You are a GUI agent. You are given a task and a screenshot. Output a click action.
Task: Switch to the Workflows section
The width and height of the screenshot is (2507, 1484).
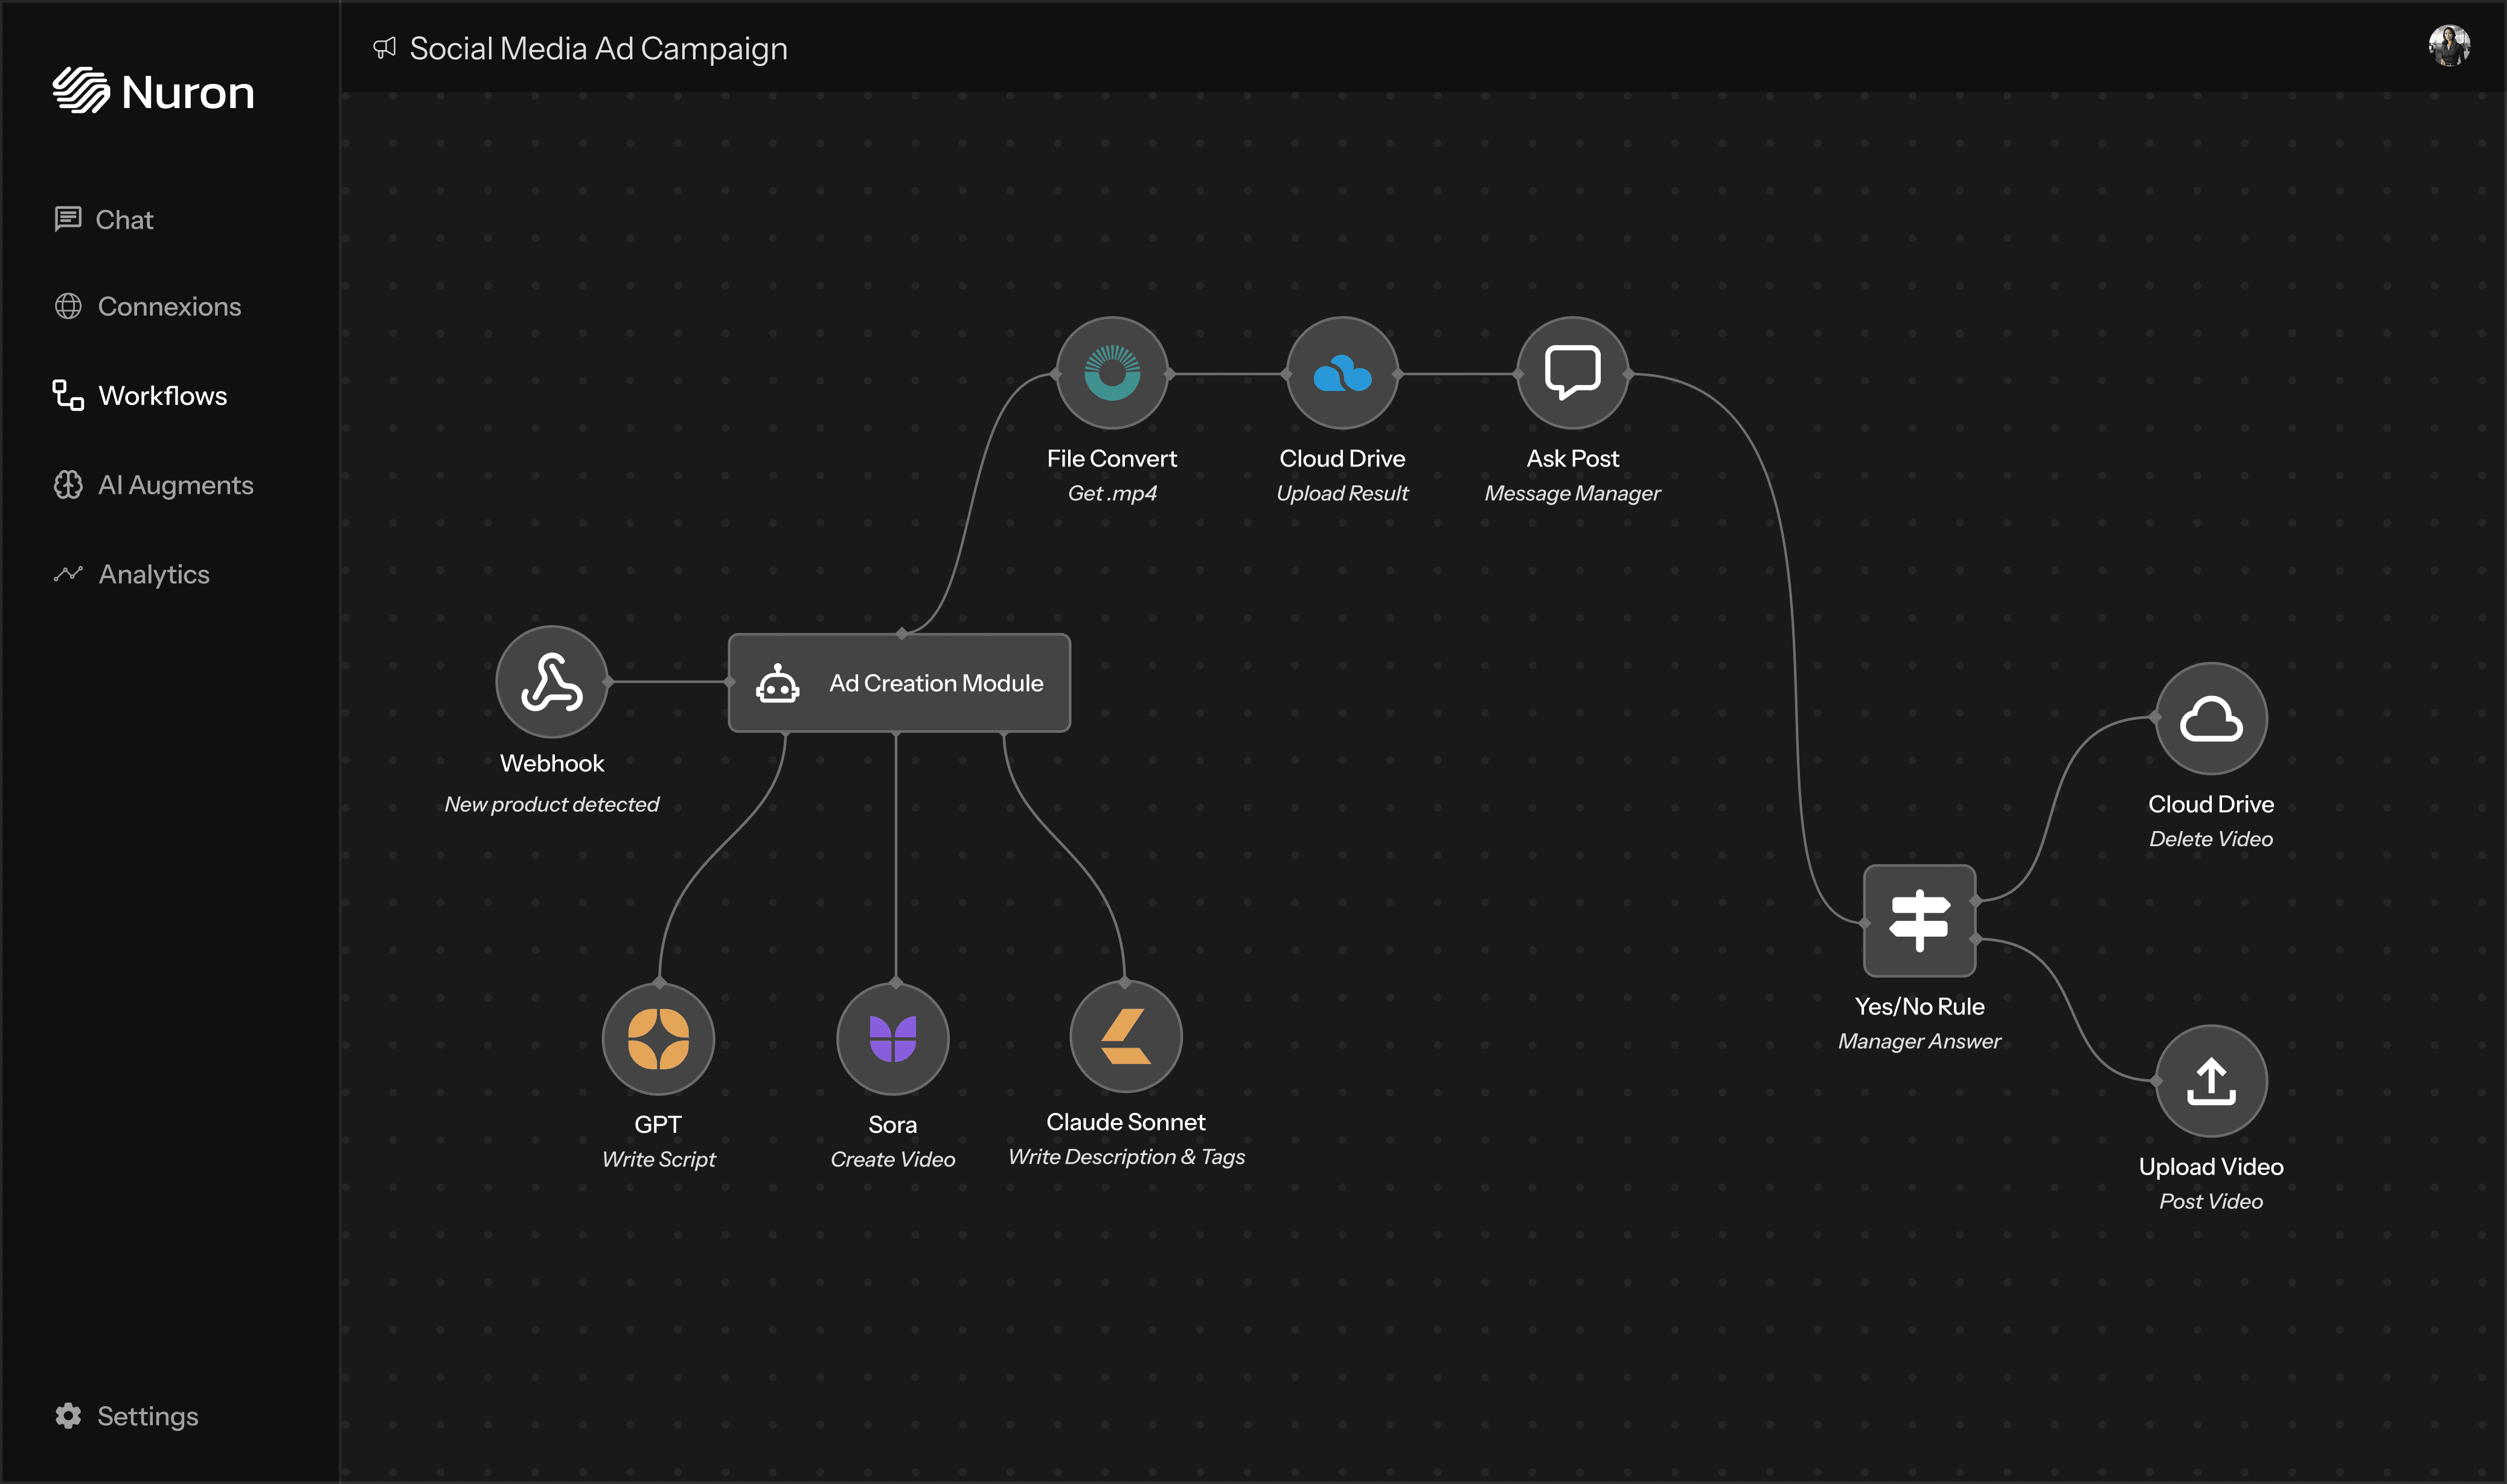162,396
